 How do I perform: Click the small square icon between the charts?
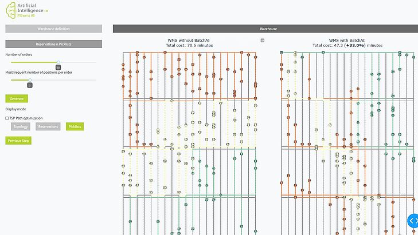[x=263, y=41]
